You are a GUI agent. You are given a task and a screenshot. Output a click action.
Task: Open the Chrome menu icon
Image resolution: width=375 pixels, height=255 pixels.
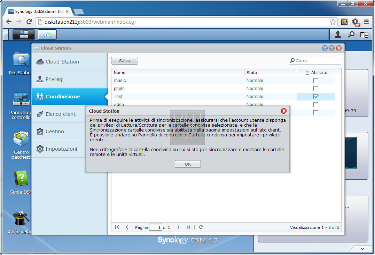coord(366,22)
